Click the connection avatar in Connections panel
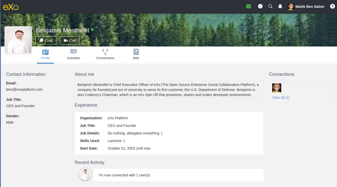337x187 pixels. pyautogui.click(x=277, y=88)
